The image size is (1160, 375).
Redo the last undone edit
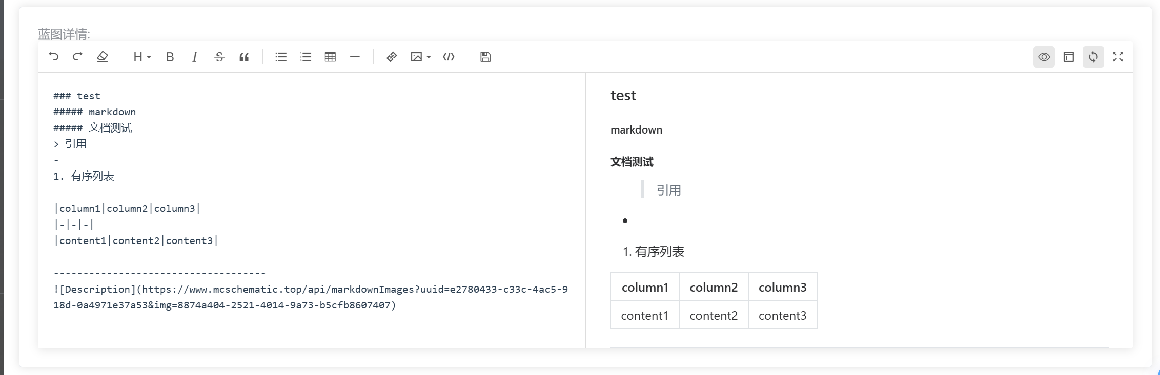tap(77, 57)
